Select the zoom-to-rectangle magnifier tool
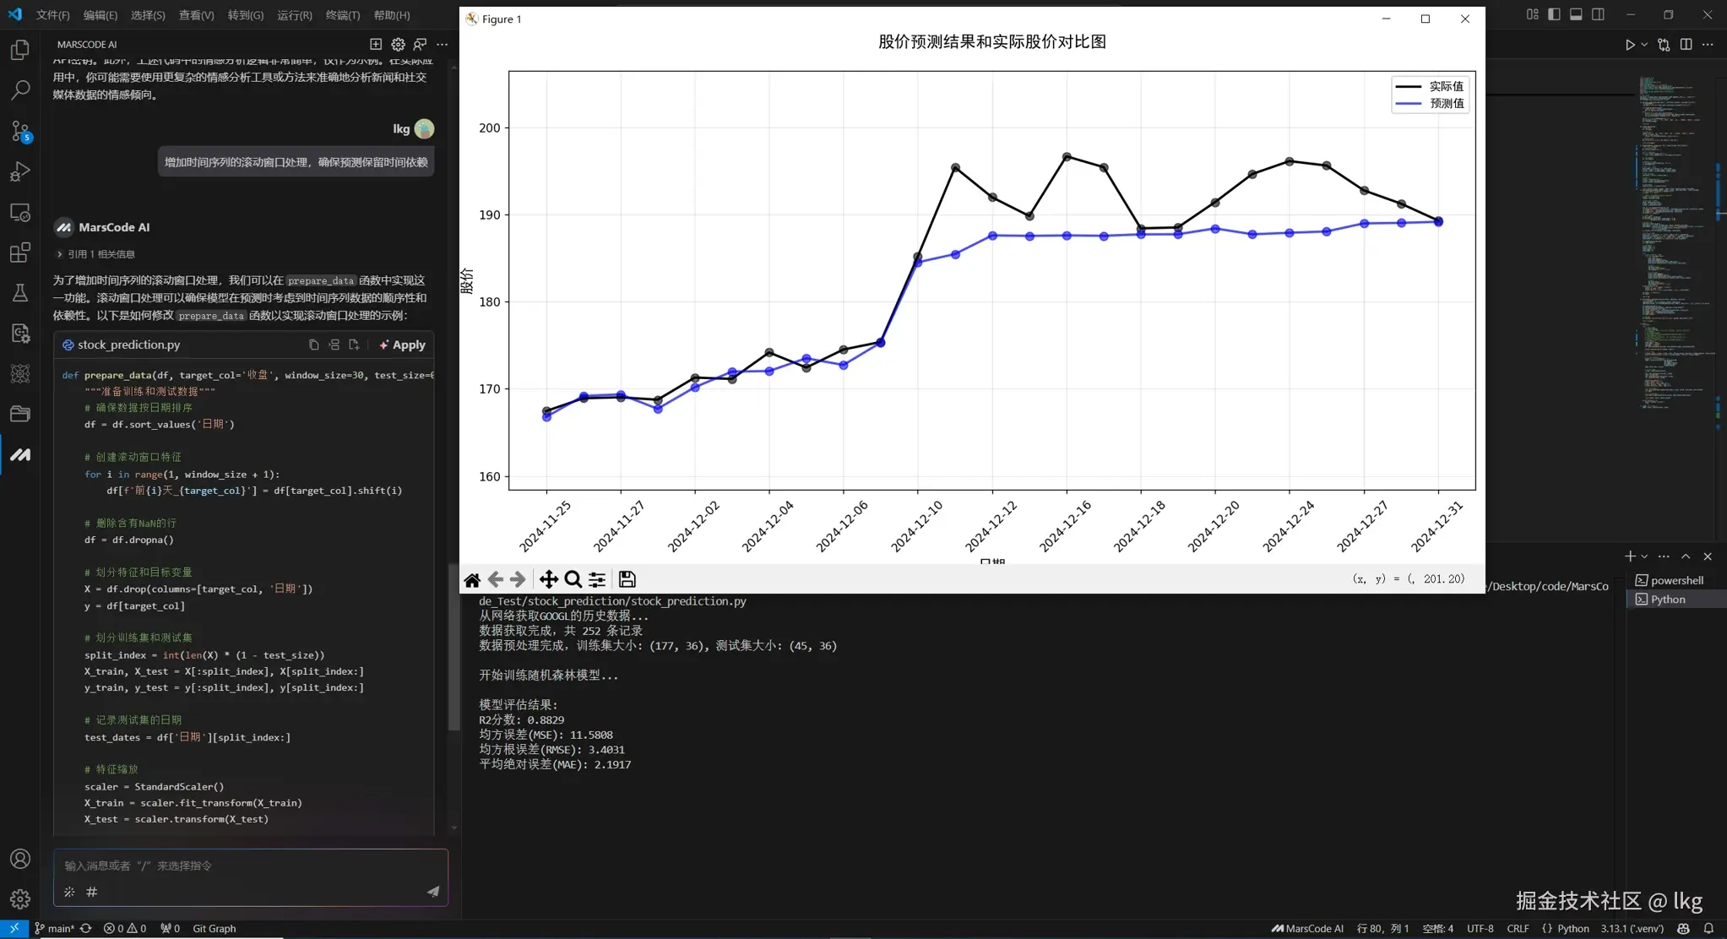The width and height of the screenshot is (1727, 939). (573, 579)
